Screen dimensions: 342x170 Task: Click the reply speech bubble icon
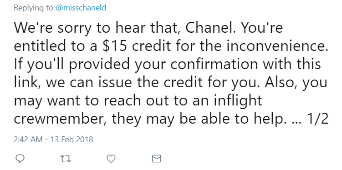coord(20,159)
